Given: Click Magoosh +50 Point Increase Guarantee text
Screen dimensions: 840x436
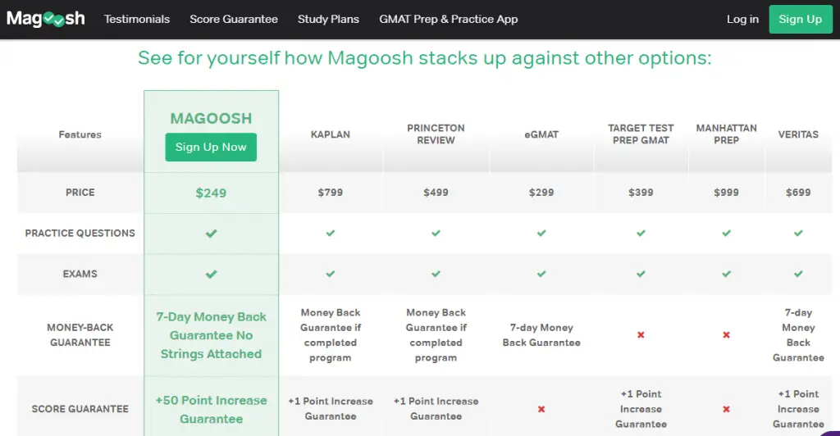Looking at the screenshot, I should (x=211, y=410).
